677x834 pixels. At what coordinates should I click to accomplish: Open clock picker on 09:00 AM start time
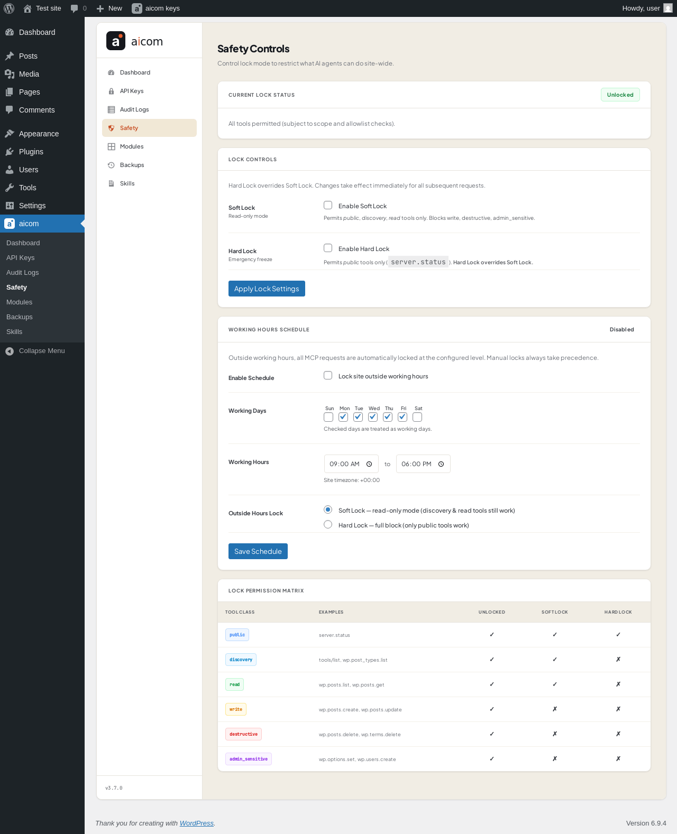(x=369, y=464)
